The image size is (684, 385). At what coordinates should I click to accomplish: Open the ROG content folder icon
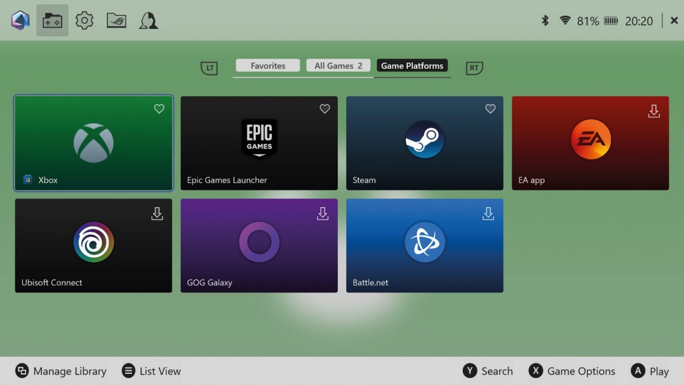[116, 21]
